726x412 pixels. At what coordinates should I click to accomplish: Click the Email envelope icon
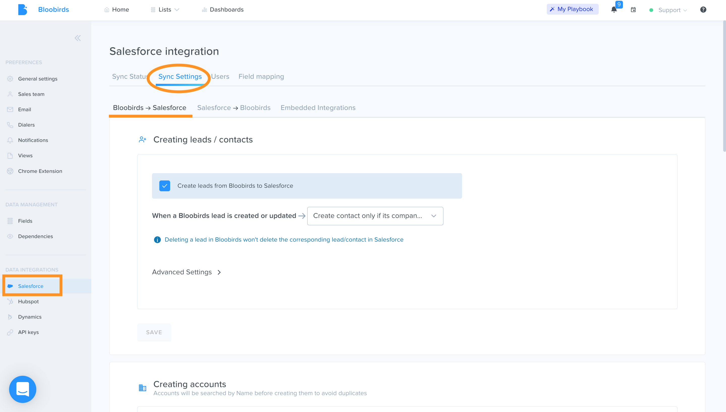[10, 109]
